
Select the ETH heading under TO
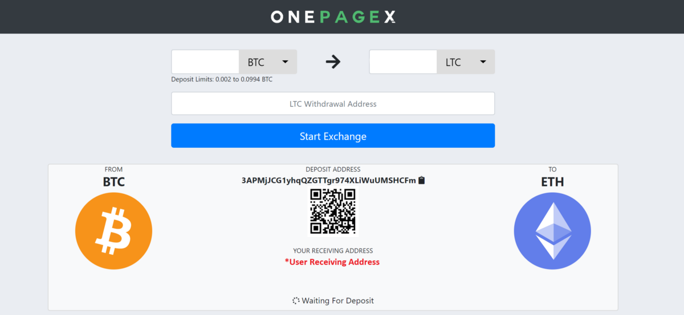click(552, 183)
